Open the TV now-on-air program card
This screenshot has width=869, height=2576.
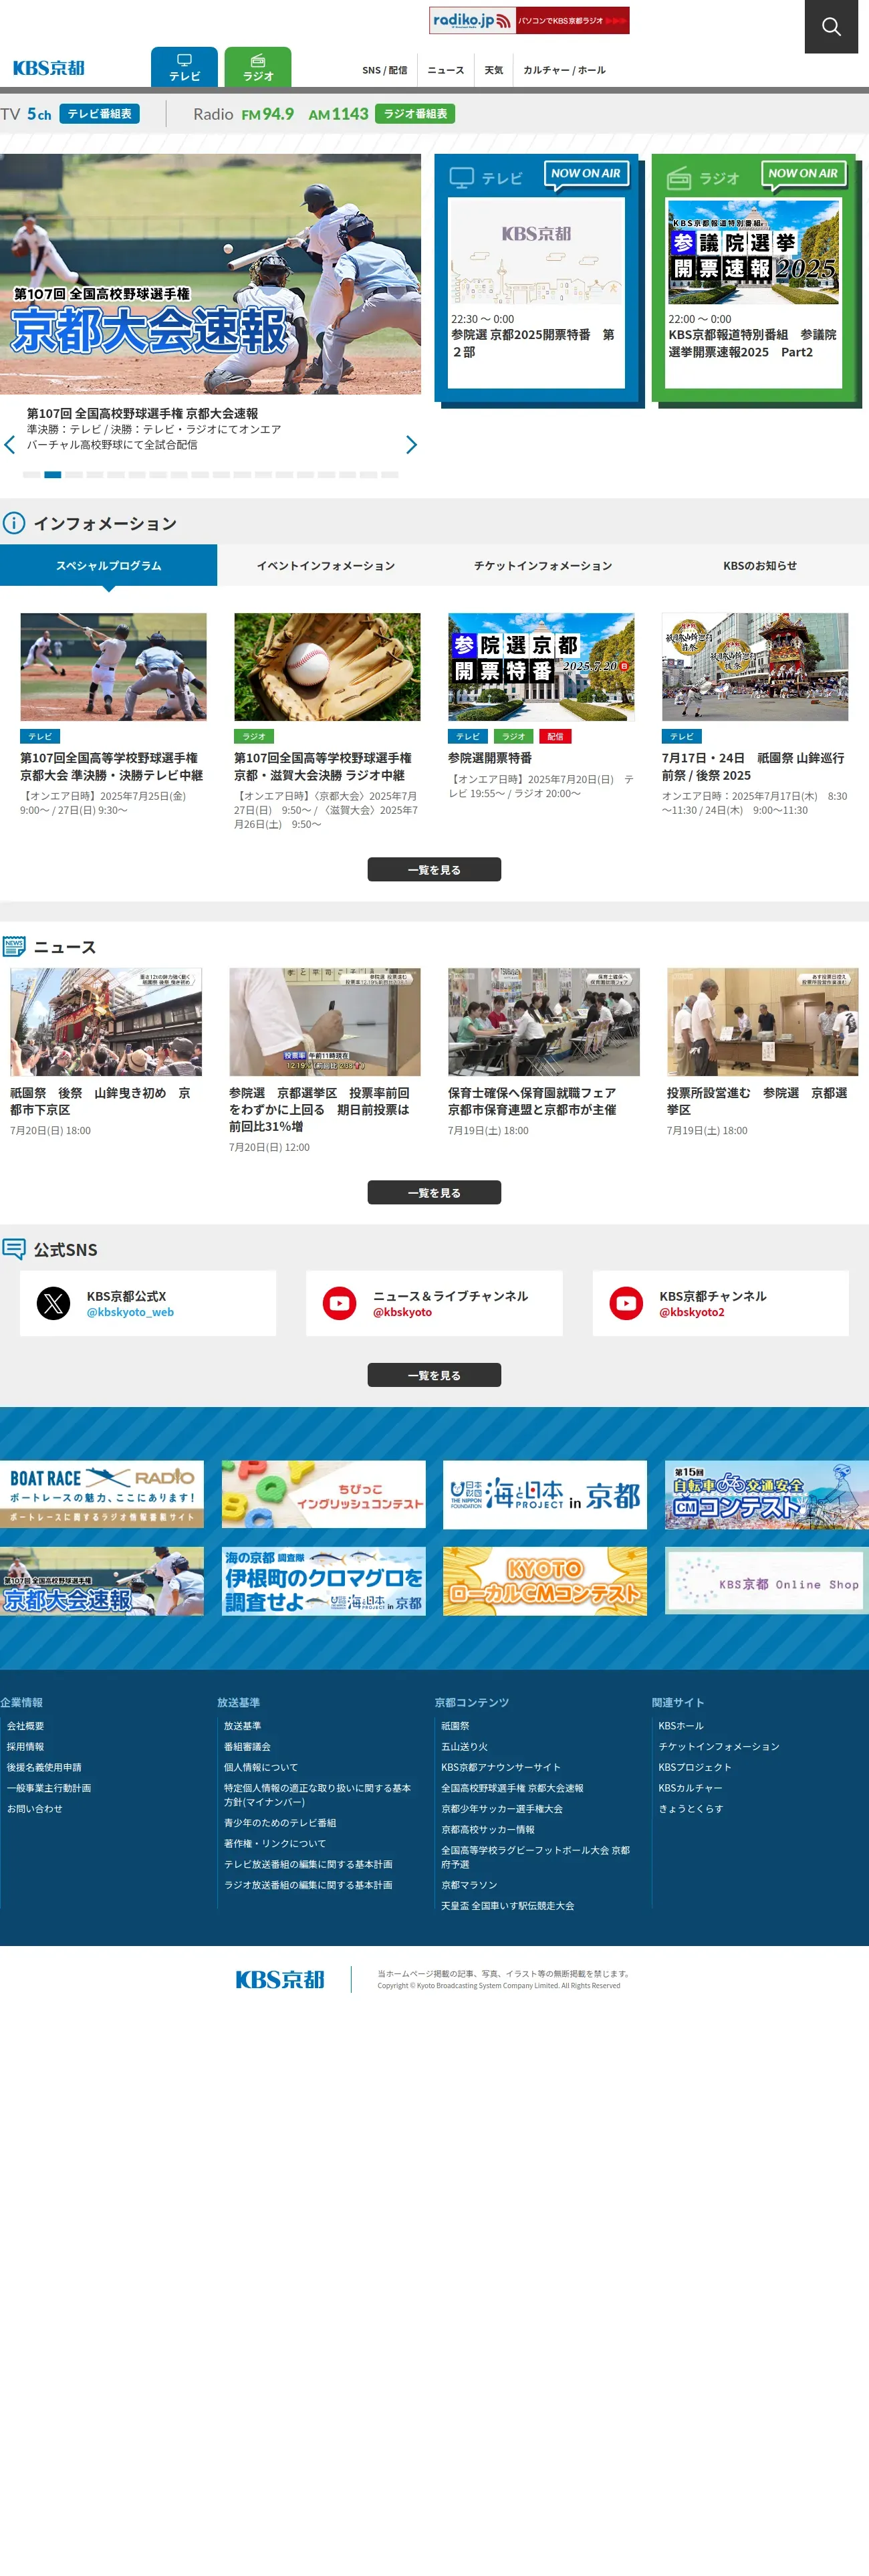point(536,292)
